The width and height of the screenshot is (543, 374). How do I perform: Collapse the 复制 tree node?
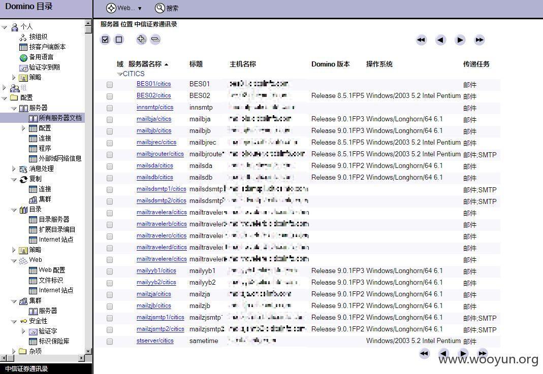(x=14, y=179)
